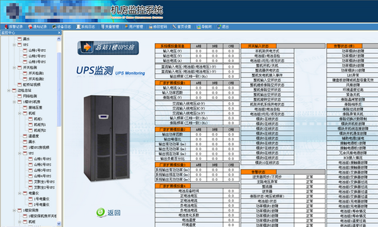Click the 导航树 navigation tree toolbar icon
Image resolution: width=378 pixels, height=227 pixels.
click(198, 26)
